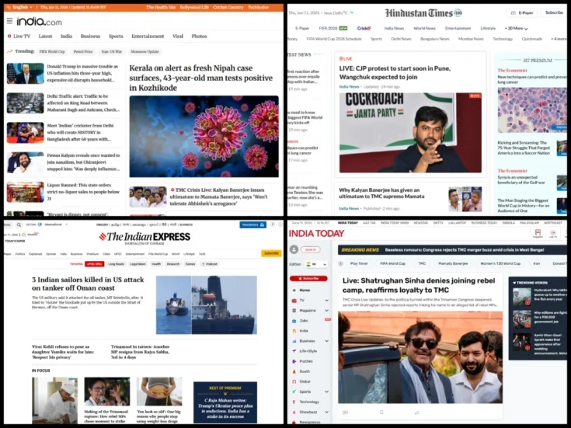Screen dimensions: 571x428
Task: Open the Facebook icon on Indian Express
Action: click(x=273, y=224)
